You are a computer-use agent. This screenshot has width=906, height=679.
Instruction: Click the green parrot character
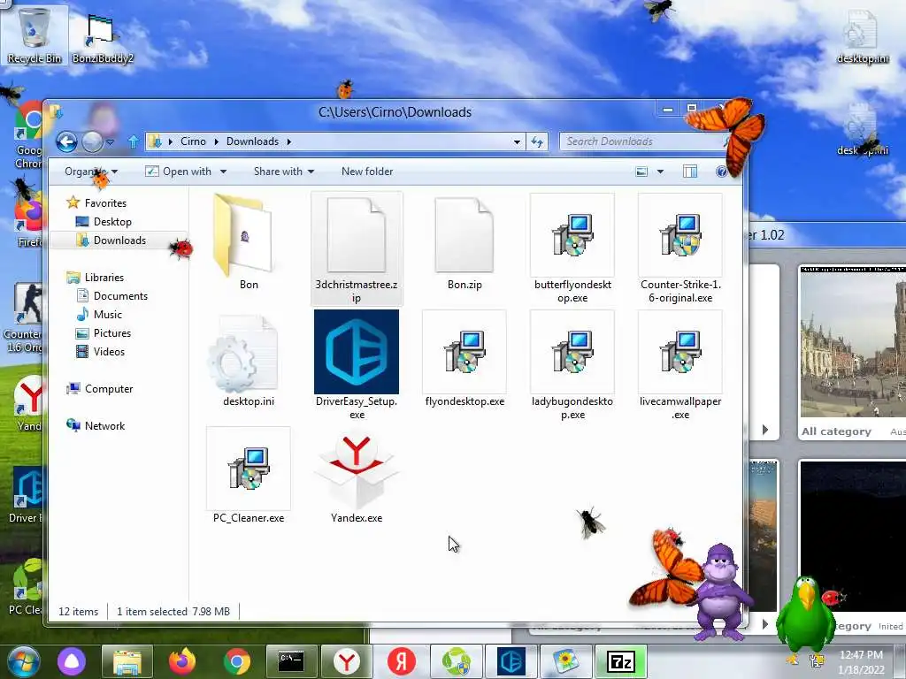(805, 614)
